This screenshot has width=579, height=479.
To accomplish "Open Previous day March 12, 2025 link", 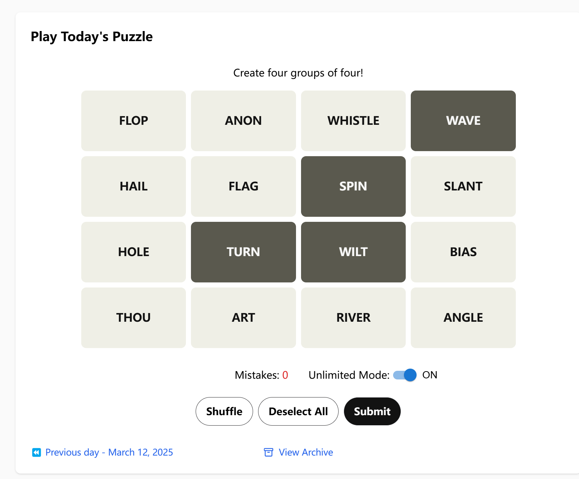I will [109, 452].
